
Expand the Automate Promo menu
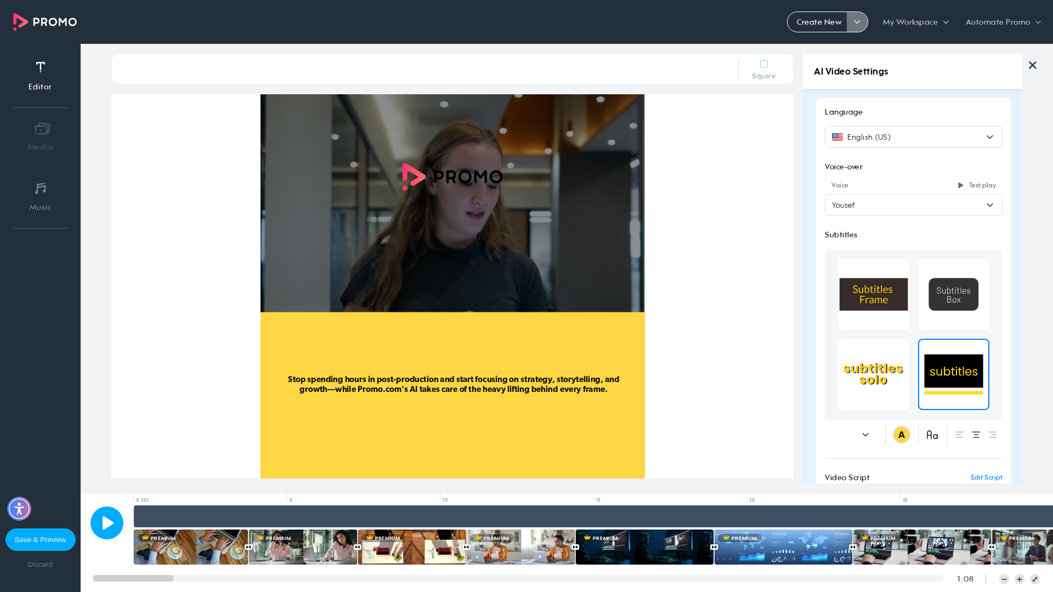(x=1003, y=22)
